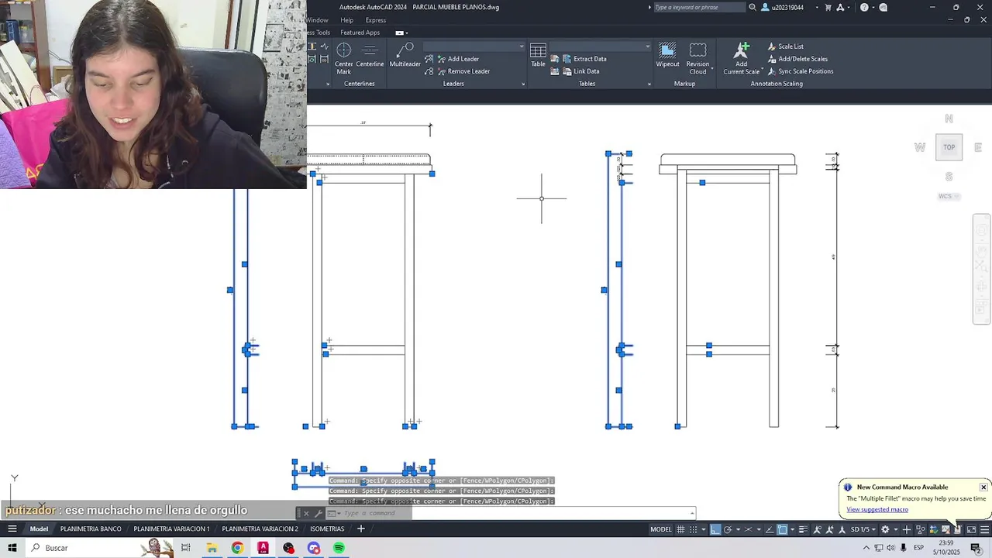
Task: Open the Help question mark icon
Action: (x=864, y=8)
